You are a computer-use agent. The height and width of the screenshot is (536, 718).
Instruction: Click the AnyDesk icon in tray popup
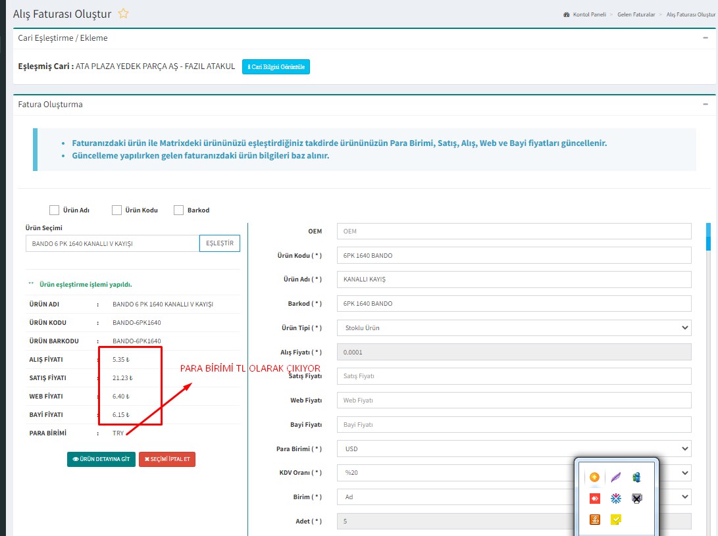594,498
